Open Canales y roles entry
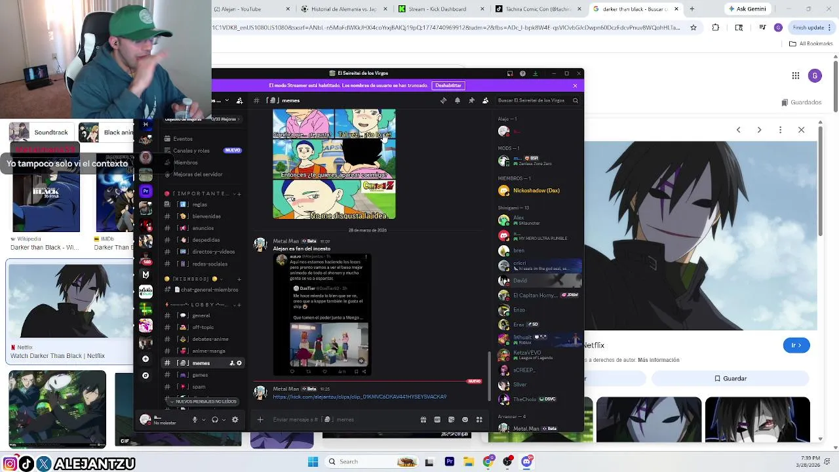The height and width of the screenshot is (472, 839). [203, 150]
